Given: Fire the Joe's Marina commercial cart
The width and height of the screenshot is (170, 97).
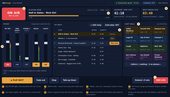Looking at the screenshot, I should pyautogui.click(x=131, y=57).
